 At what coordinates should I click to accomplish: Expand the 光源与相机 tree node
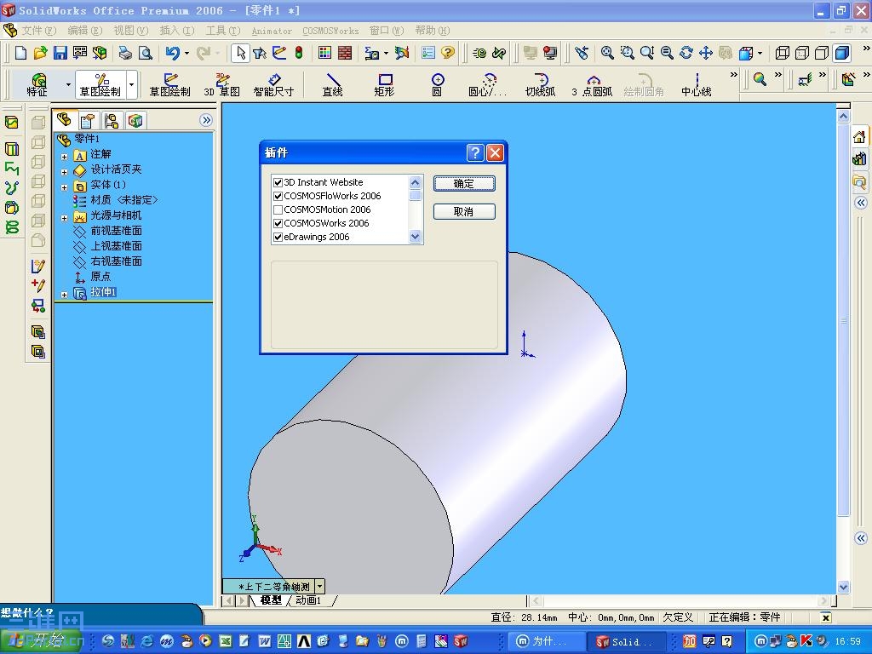tap(65, 218)
